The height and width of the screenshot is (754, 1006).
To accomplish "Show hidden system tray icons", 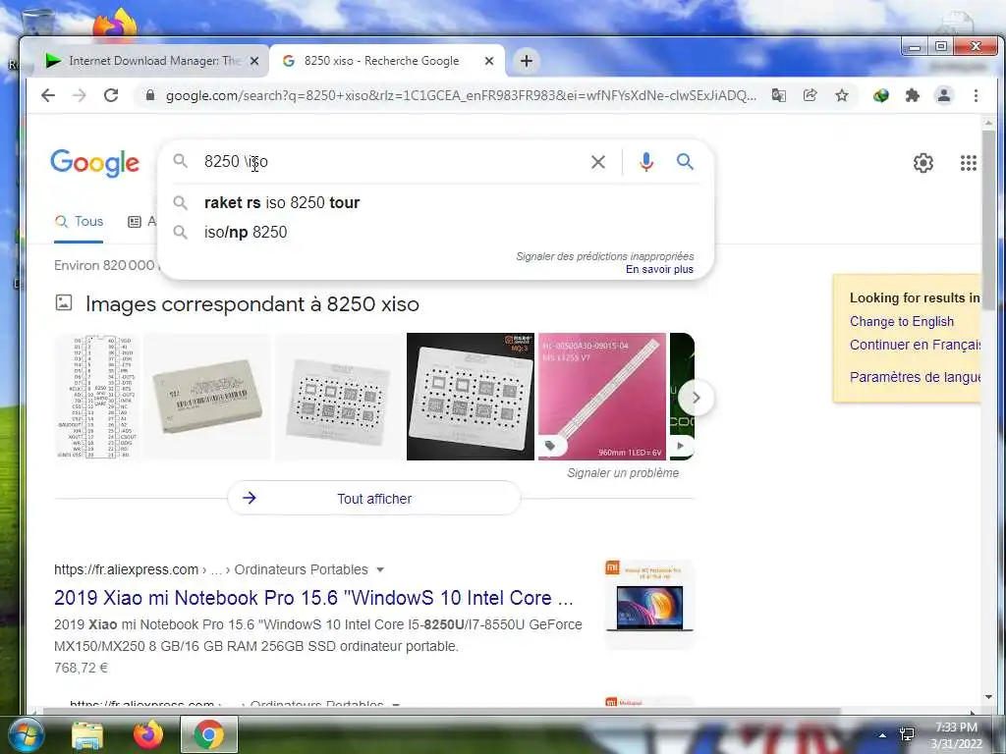I will pos(882,735).
